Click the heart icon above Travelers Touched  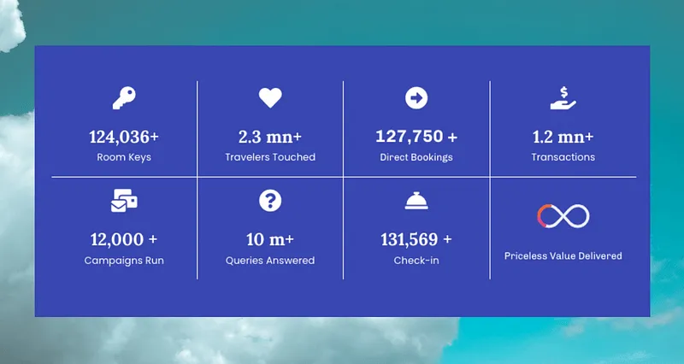click(x=270, y=97)
